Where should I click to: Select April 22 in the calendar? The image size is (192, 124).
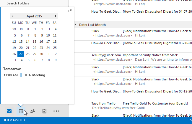click(x=34, y=48)
